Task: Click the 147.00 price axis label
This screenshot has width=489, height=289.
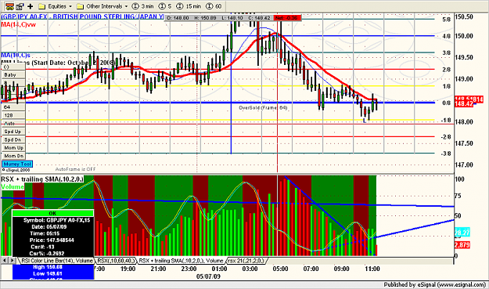Action: 464,164
